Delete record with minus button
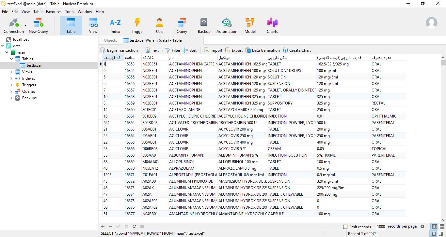This screenshot has height=237, width=446. coord(111,226)
